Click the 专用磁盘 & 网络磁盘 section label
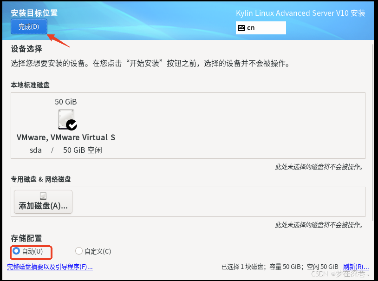The width and height of the screenshot is (378, 281). click(x=41, y=179)
